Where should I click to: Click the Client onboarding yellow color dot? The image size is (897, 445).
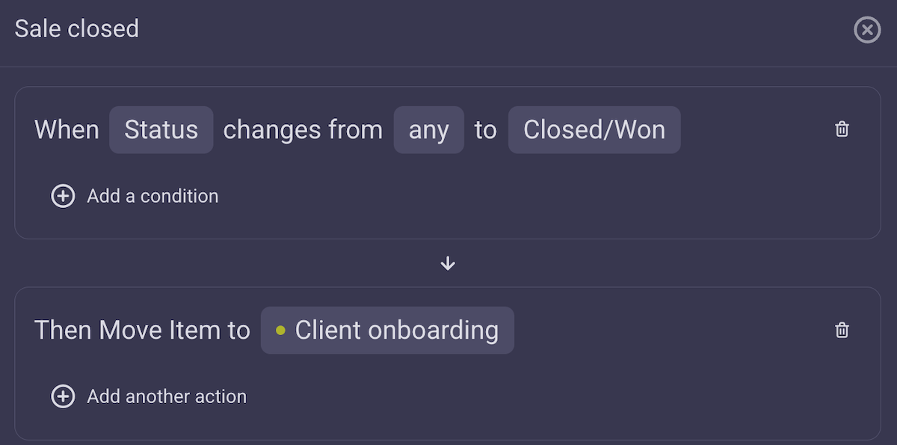point(280,330)
